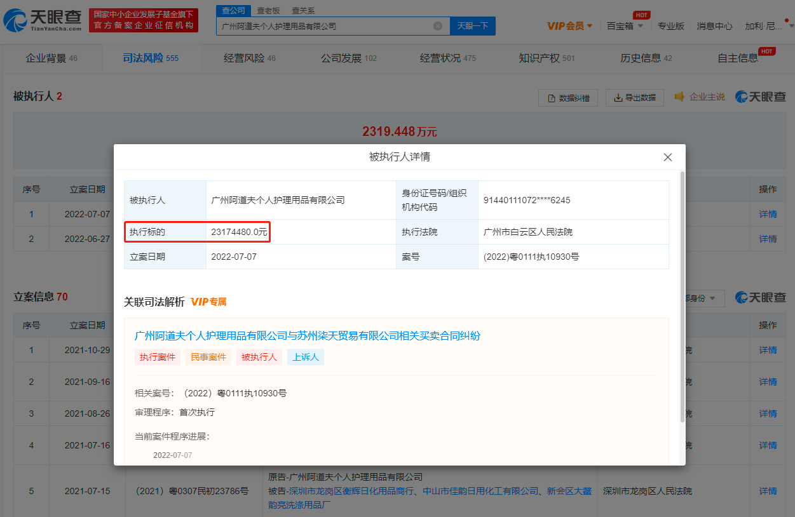Switch to the 知识产权 tab

click(547, 58)
